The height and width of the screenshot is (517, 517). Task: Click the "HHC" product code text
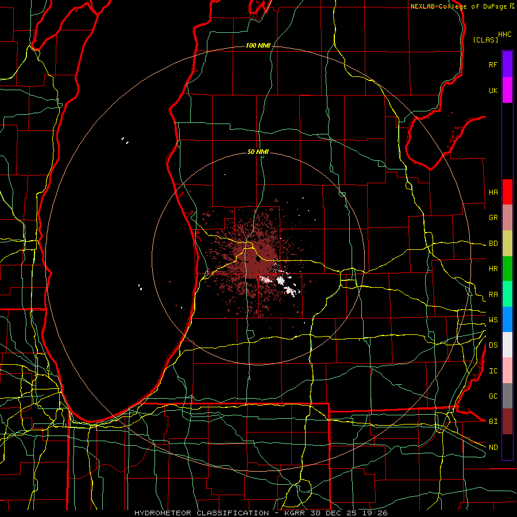[504, 34]
